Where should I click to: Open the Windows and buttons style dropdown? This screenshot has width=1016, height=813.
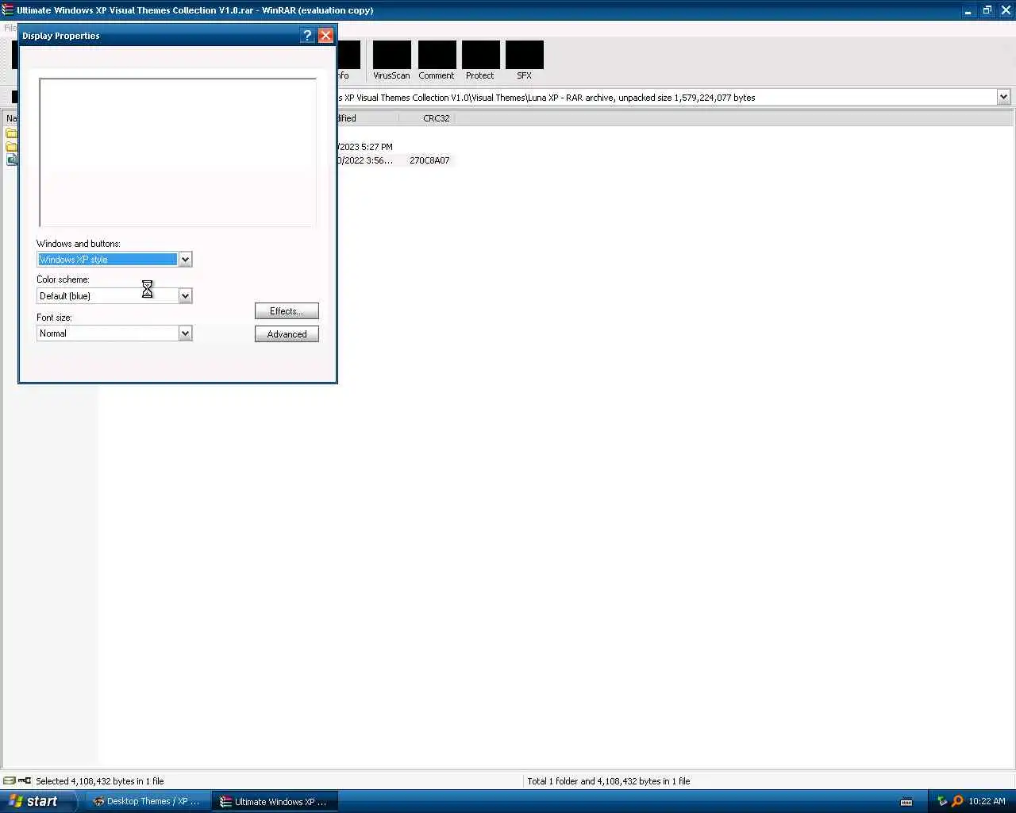point(185,260)
